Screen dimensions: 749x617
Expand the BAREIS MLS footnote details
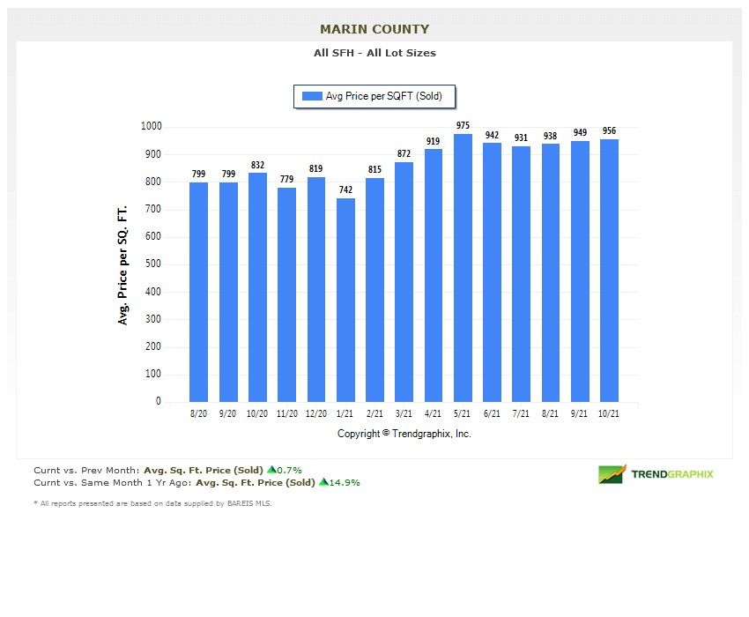click(152, 502)
